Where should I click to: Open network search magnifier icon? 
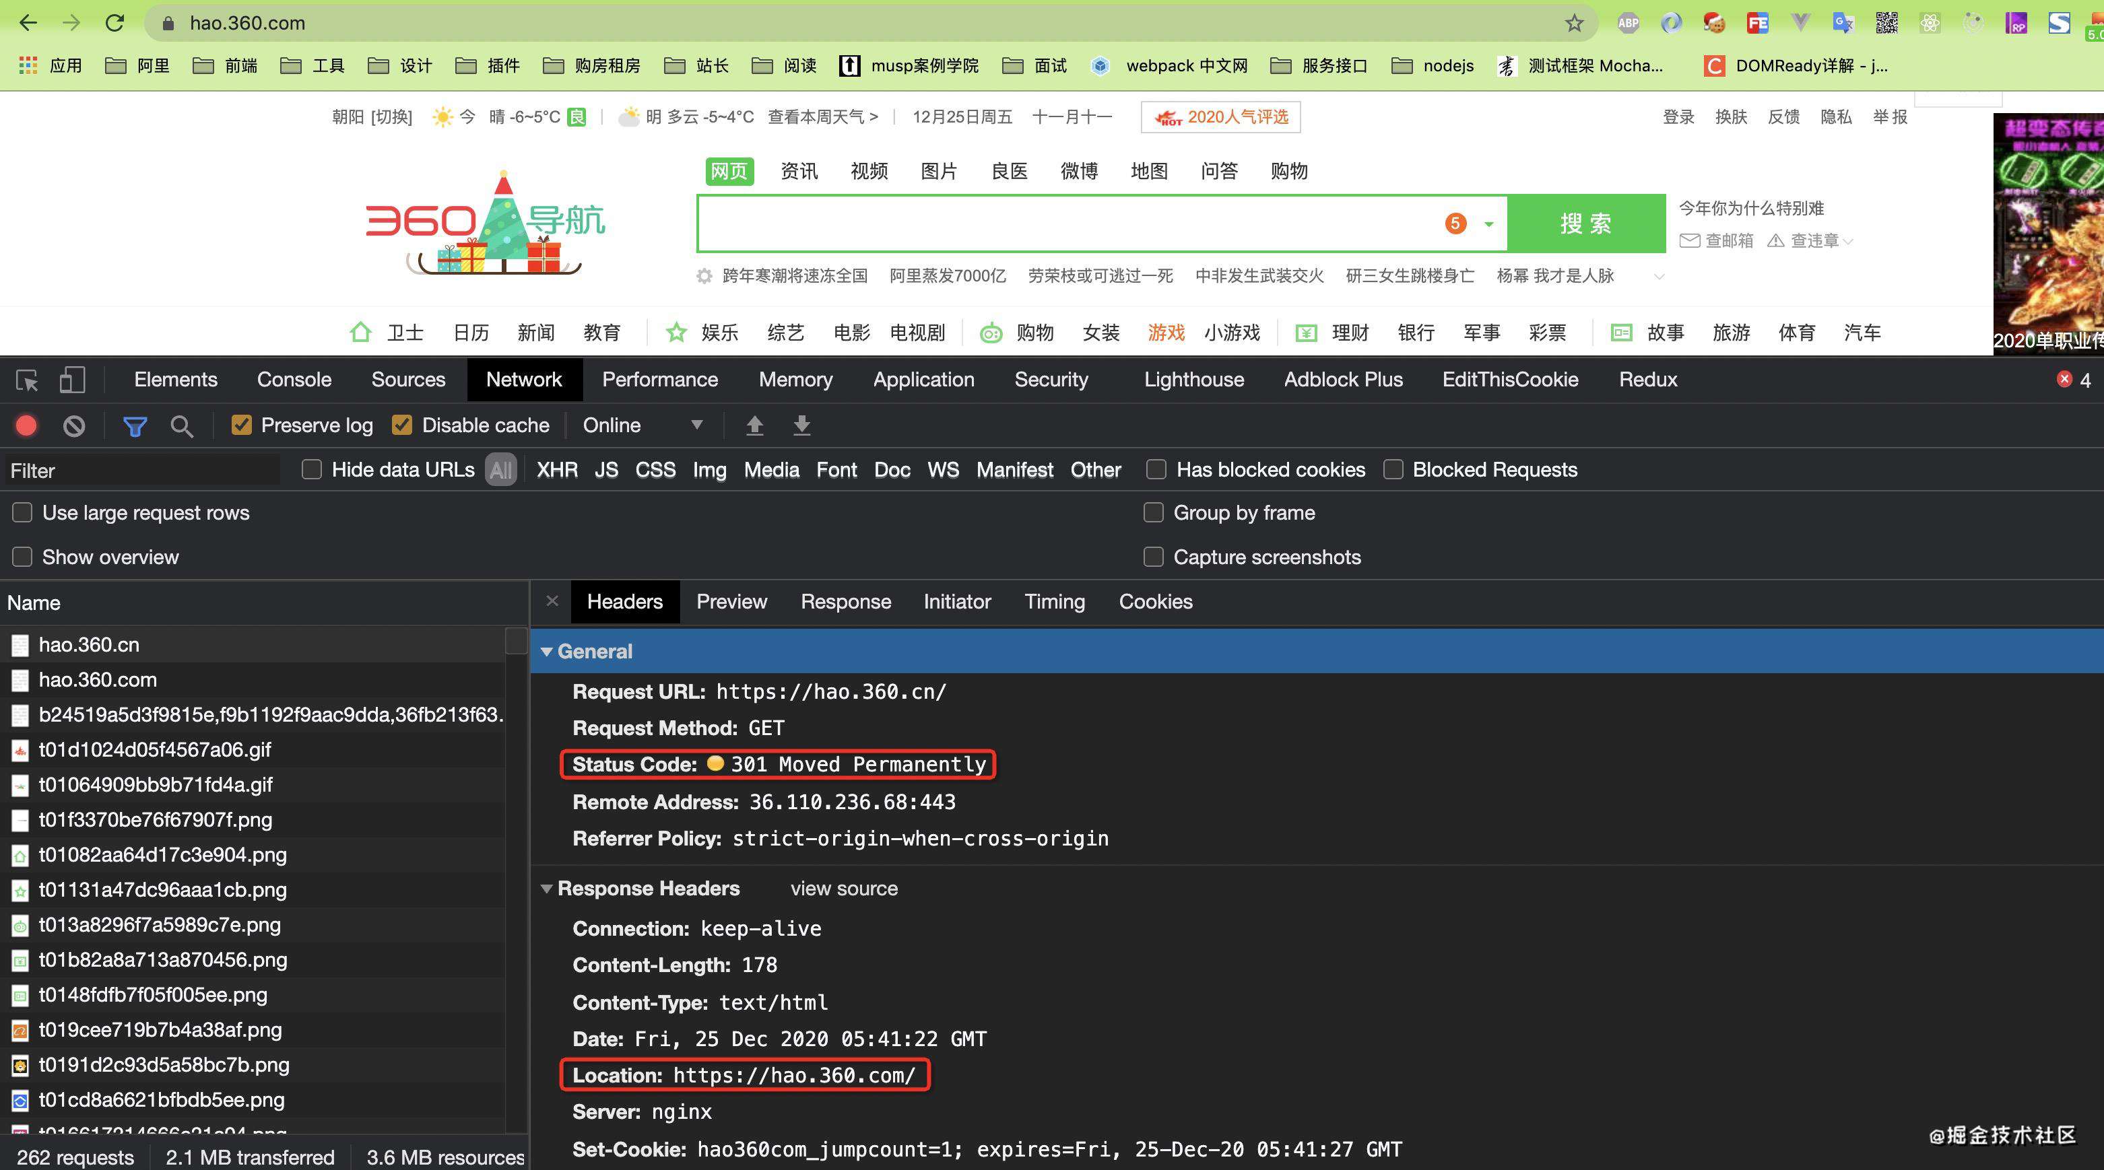click(181, 425)
